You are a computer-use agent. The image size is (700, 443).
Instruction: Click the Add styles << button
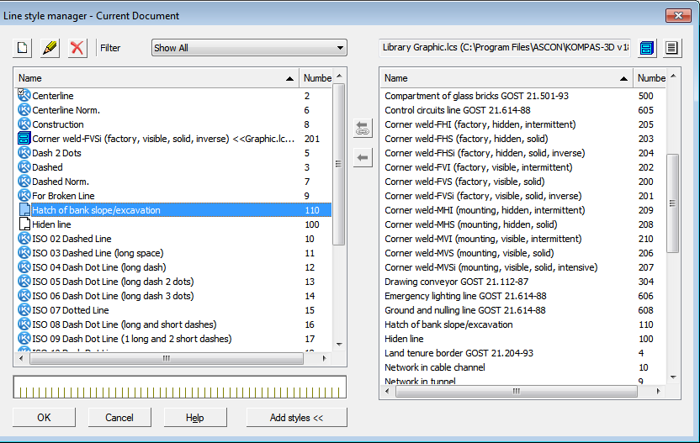296,418
